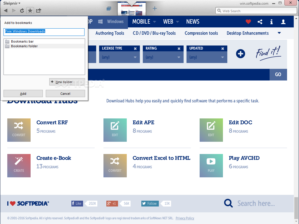299x224 pixels.
Task: Open Play AVCHD hub icon
Action: pos(211,166)
